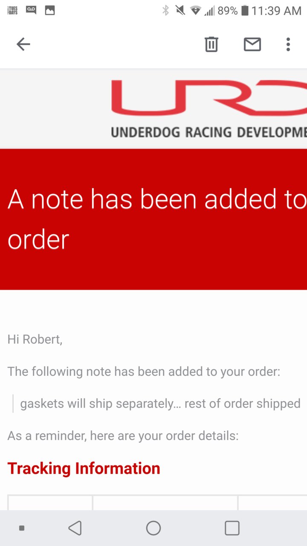Tap the small dot in navigation bar
Screen dimensions: 307x546
click(22, 528)
